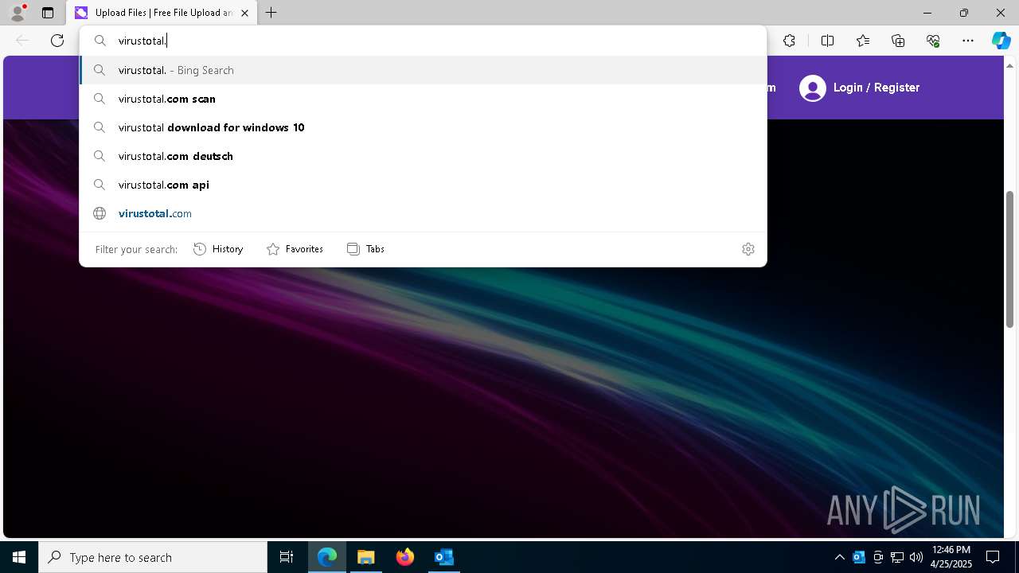Open File Explorer from taskbar
This screenshot has width=1019, height=573.
(x=366, y=557)
